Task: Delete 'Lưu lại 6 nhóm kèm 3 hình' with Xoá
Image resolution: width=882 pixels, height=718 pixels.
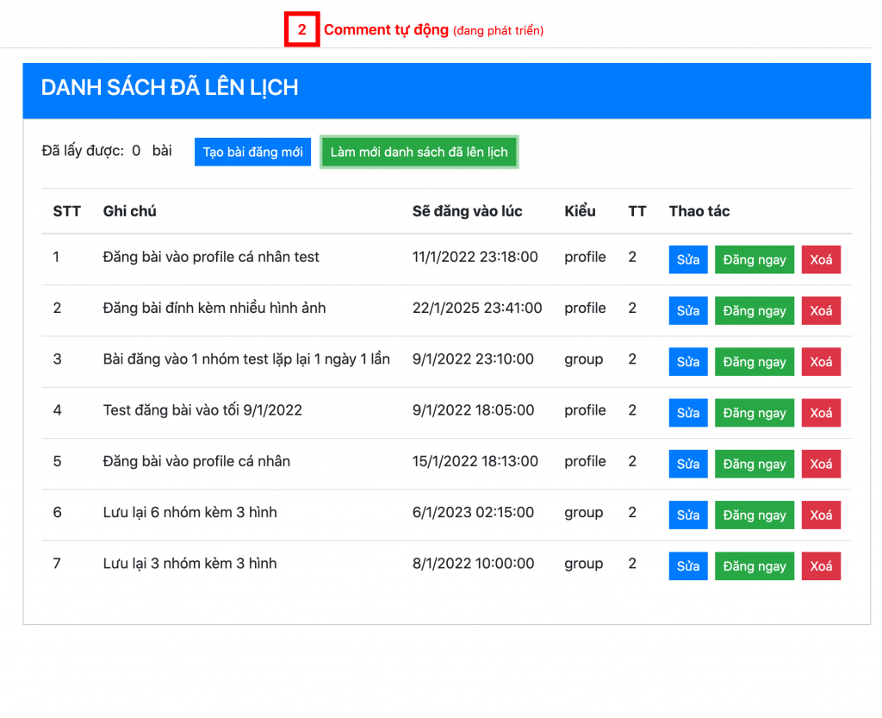Action: click(x=821, y=515)
